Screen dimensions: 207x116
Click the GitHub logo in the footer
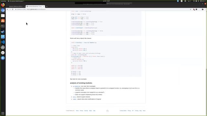pyautogui.click(x=107, y=111)
